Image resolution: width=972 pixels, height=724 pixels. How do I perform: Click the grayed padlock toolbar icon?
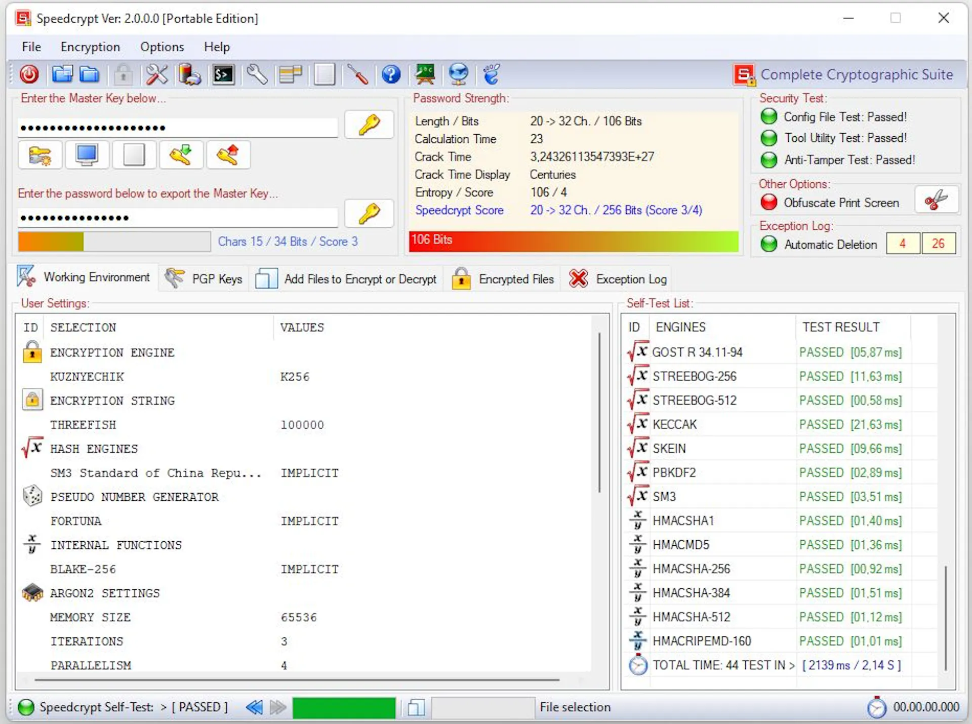(x=123, y=74)
